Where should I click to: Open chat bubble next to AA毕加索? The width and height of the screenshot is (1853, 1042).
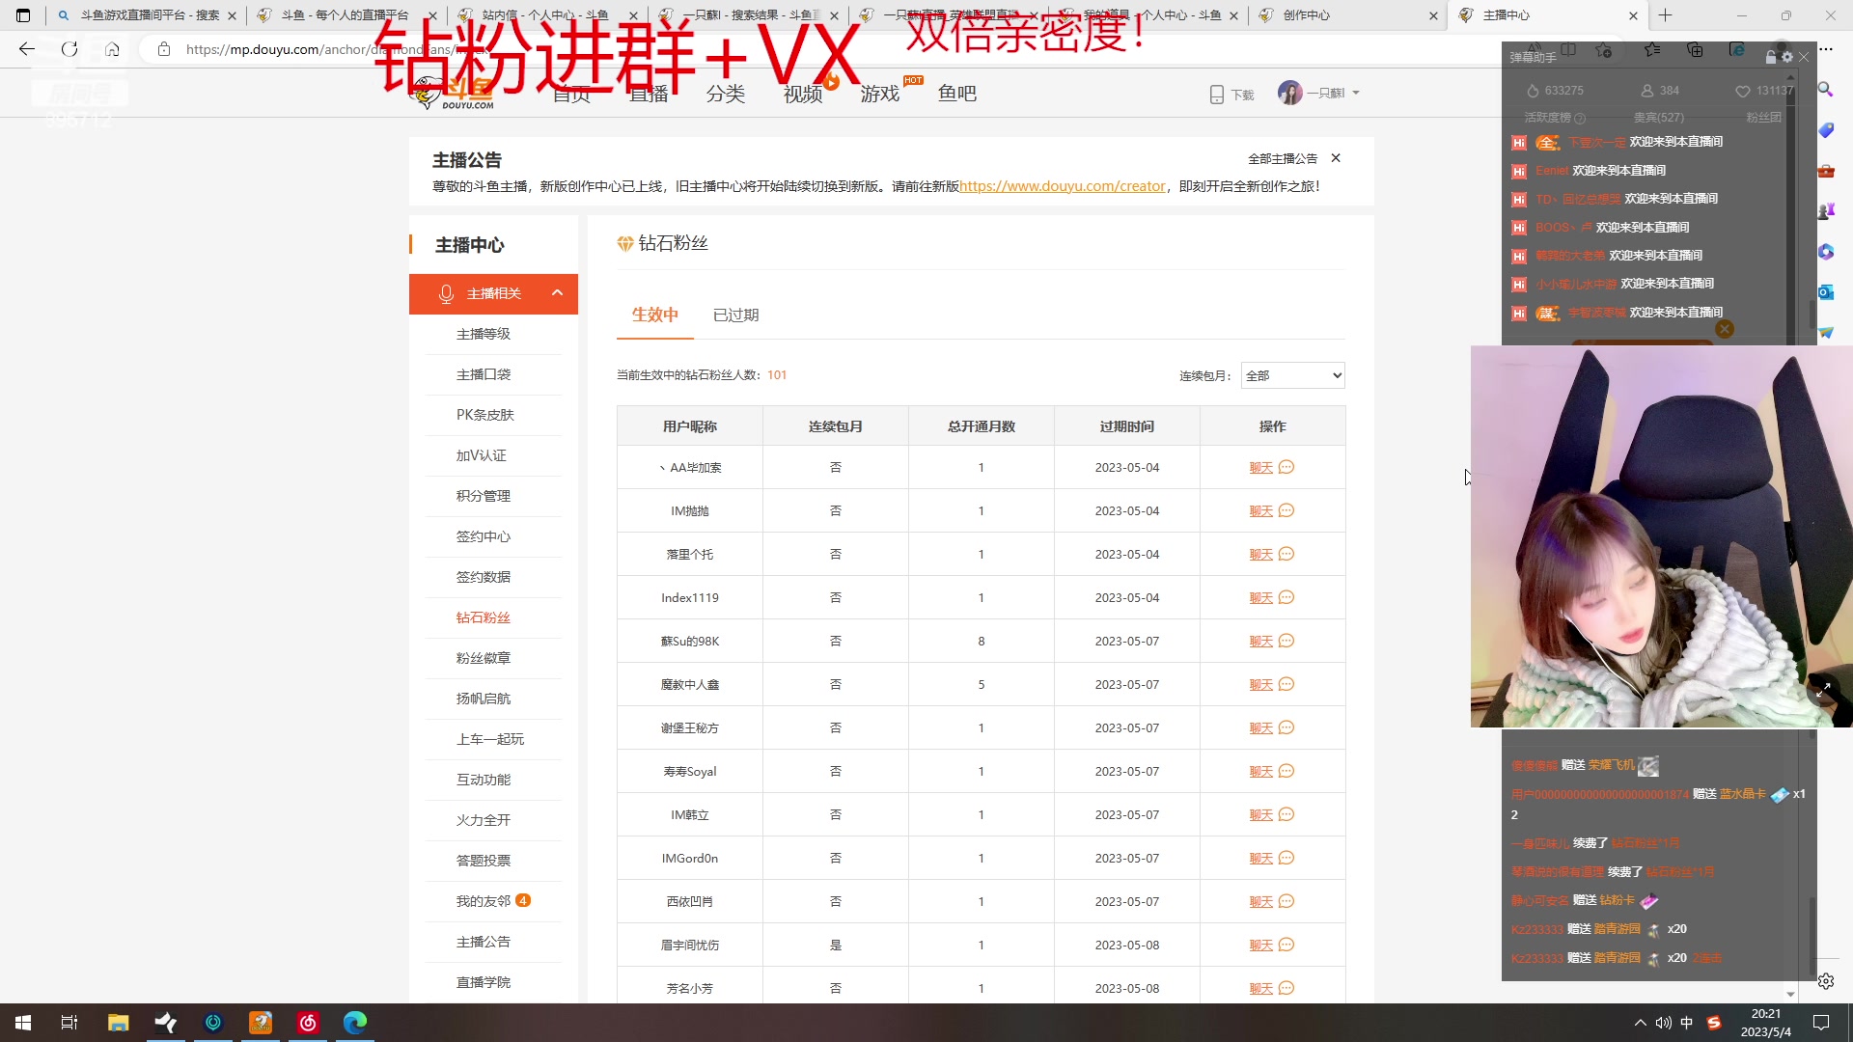(1286, 467)
